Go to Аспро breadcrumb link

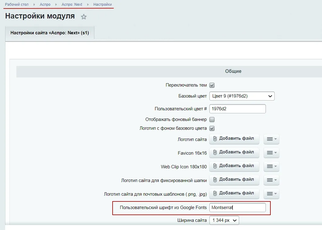45,4
